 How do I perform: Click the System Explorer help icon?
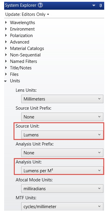coord(40,5)
